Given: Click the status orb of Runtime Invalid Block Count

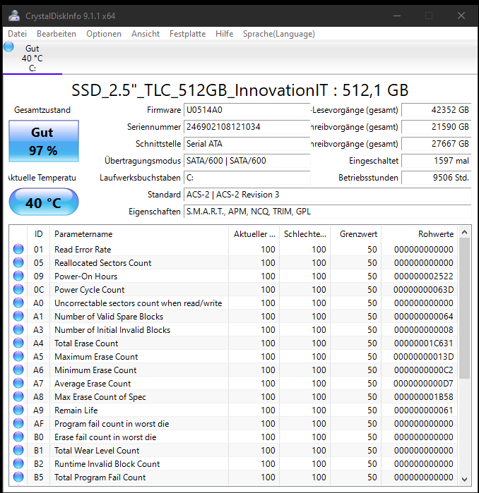Looking at the screenshot, I should 18,463.
